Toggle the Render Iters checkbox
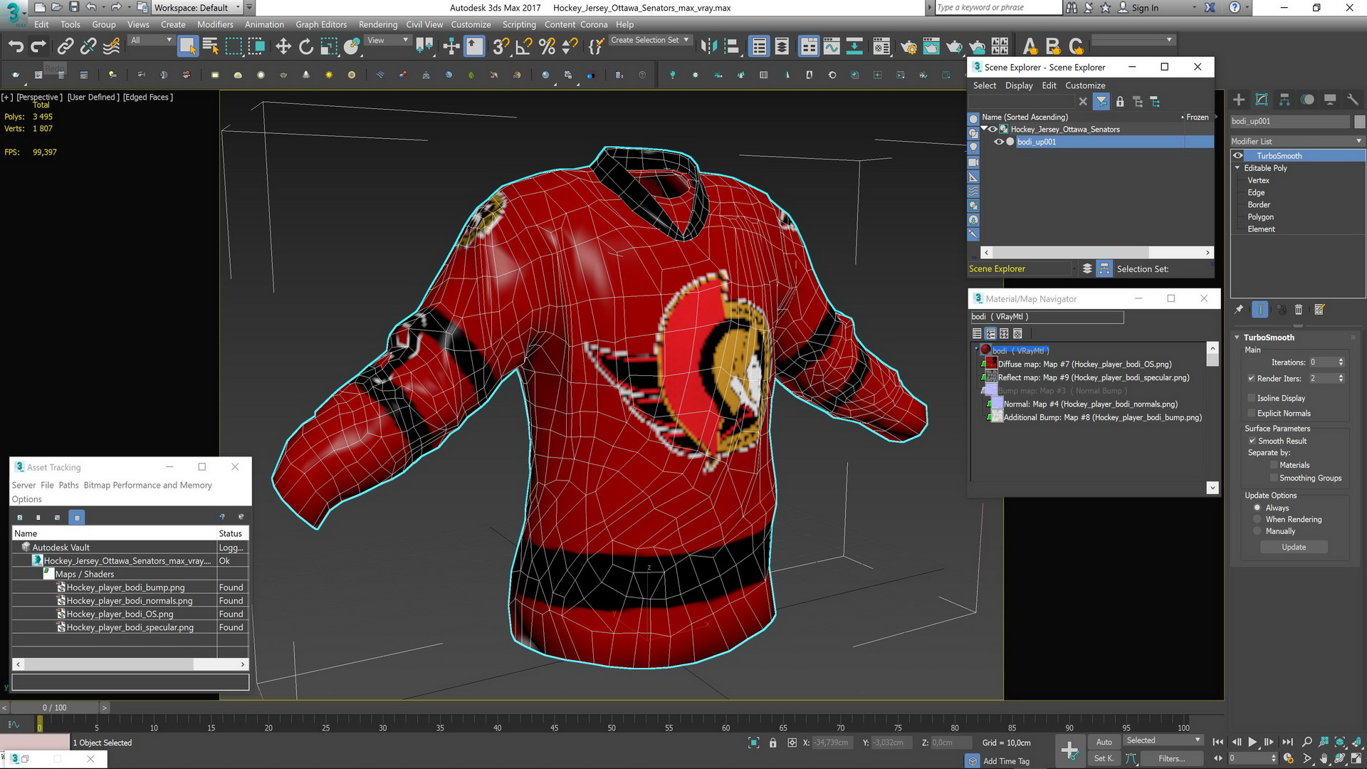The height and width of the screenshot is (769, 1367). coord(1252,378)
